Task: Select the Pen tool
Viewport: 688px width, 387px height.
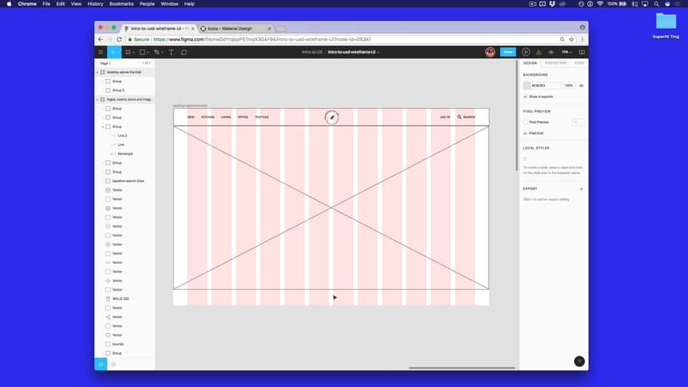Action: (x=157, y=52)
